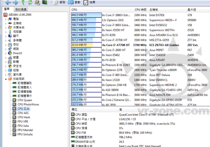The height and width of the screenshot is (147, 210).
Task: Select the CPU PhotoWorxx benchmark
Action: [28, 104]
